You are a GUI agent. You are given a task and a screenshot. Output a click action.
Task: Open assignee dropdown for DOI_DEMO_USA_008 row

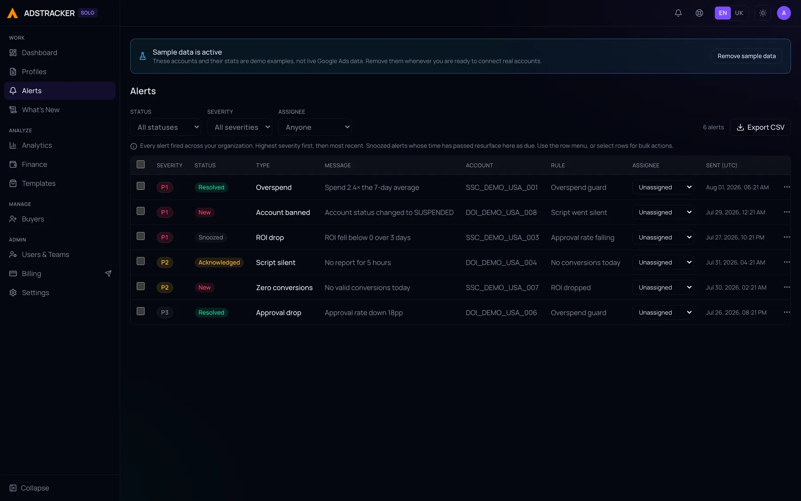coord(663,212)
